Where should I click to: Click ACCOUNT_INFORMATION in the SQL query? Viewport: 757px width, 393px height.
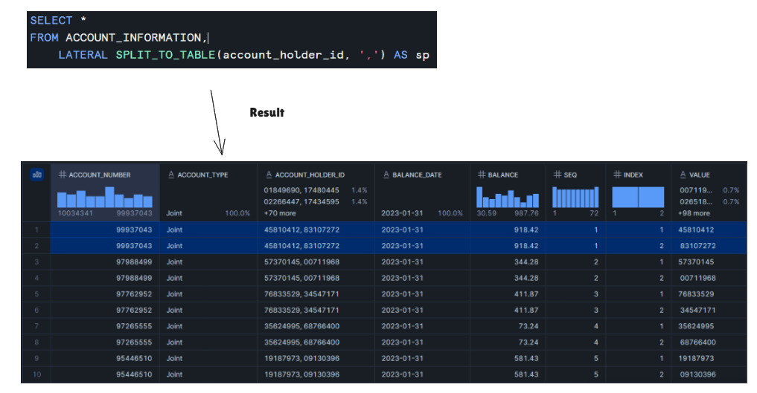(x=133, y=38)
